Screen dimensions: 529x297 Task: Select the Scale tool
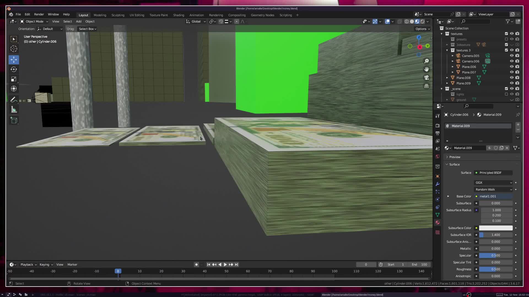14,79
